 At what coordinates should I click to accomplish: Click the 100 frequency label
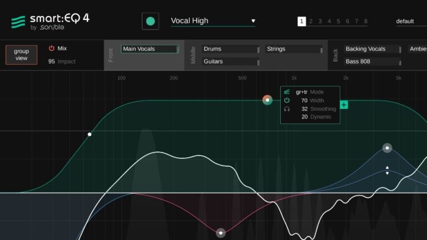121,78
